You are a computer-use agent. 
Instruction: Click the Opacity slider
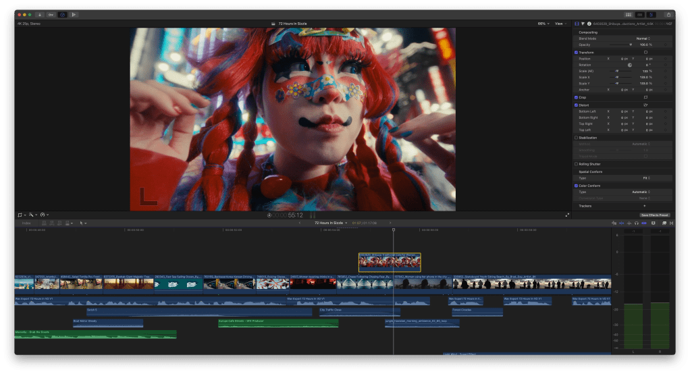[622, 45]
